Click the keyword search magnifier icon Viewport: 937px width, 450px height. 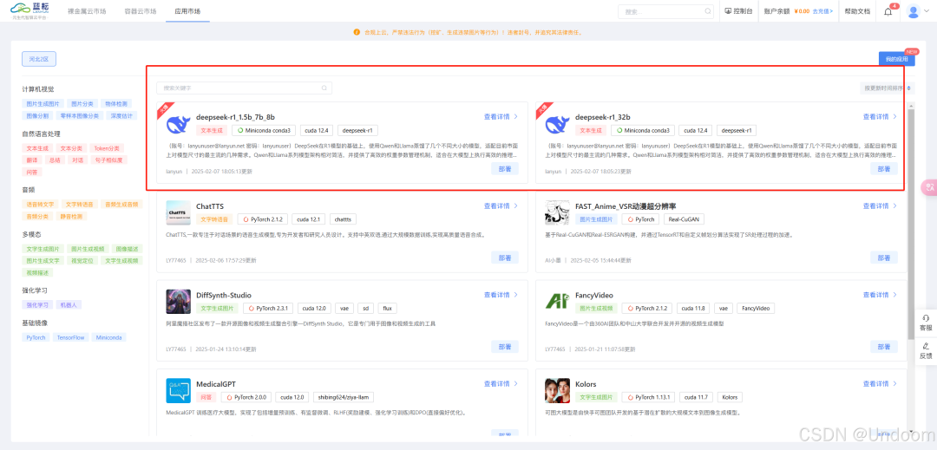tap(324, 88)
